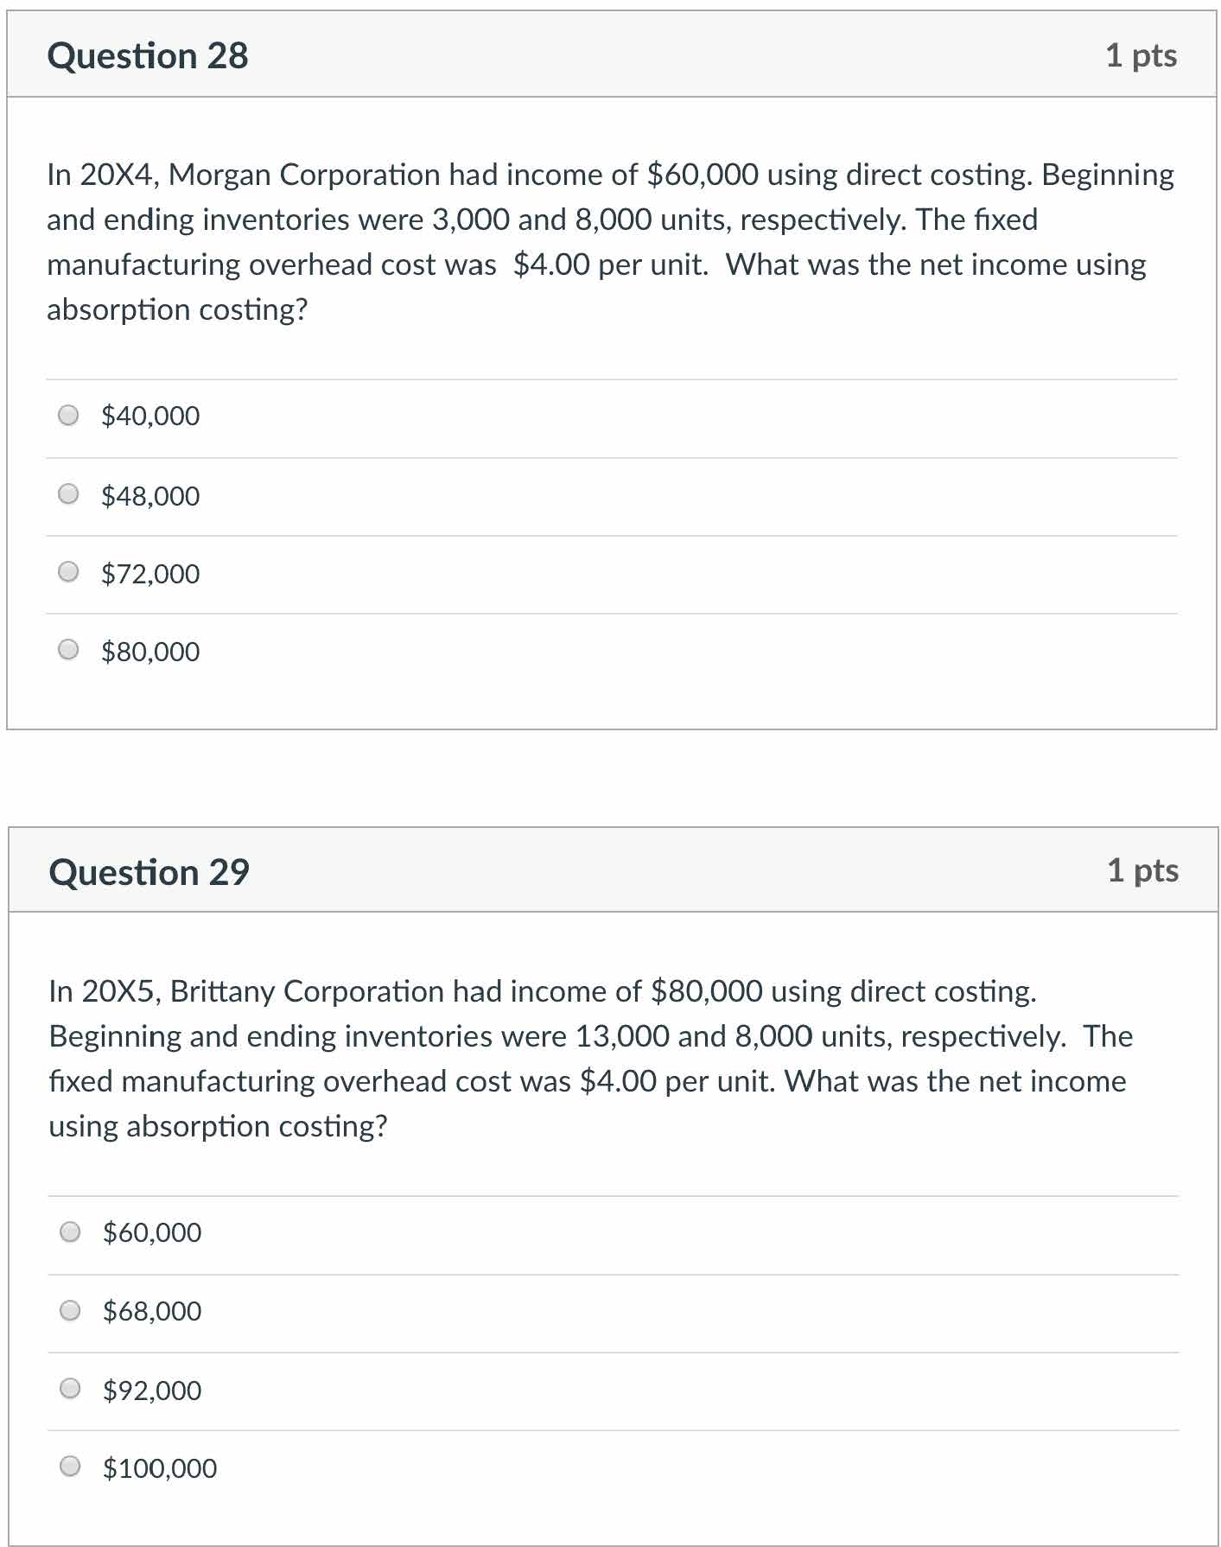Click the $48,000 answer label text
The width and height of the screenshot is (1221, 1547).
tap(150, 496)
